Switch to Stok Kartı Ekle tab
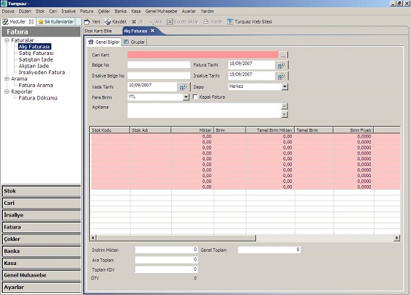This screenshot has height=295, width=411. [98, 31]
